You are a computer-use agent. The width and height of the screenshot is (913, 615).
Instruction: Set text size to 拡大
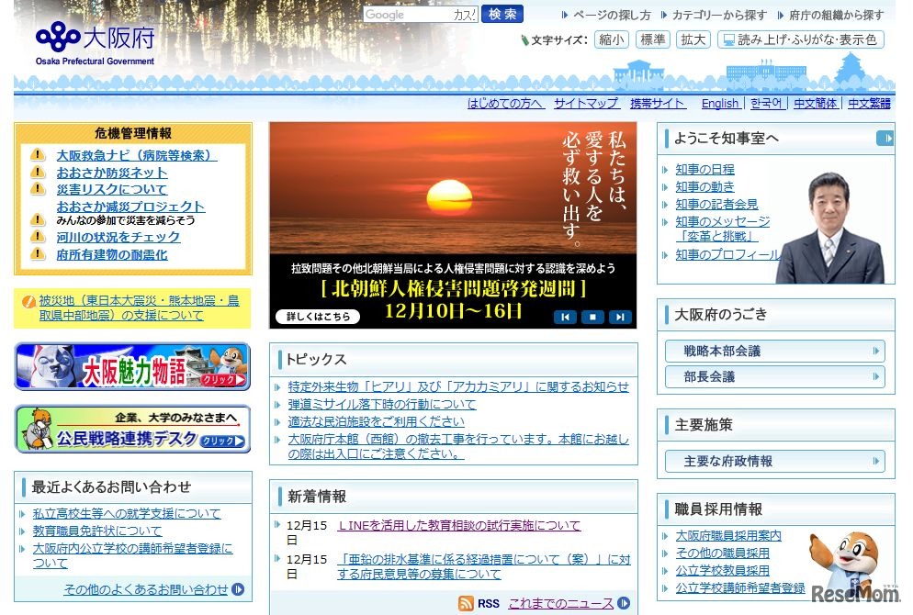point(693,39)
